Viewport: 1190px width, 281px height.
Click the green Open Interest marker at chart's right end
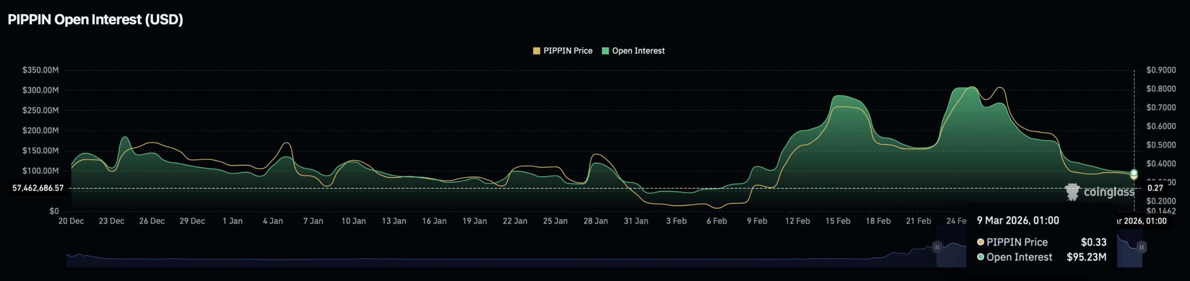(x=1134, y=173)
